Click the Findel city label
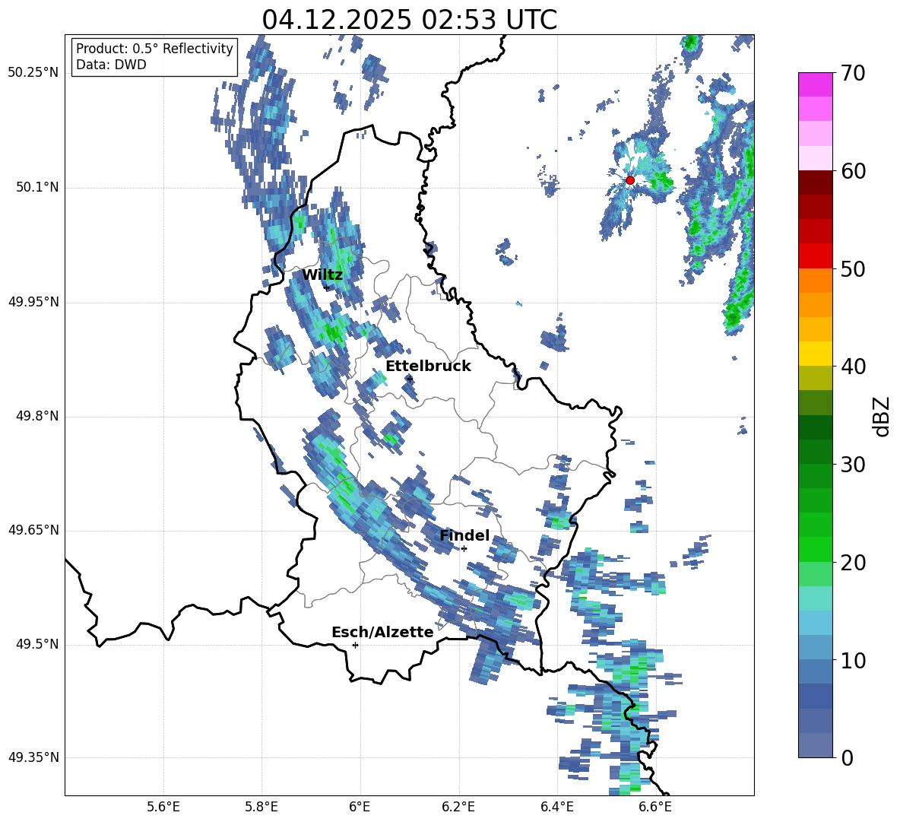The height and width of the screenshot is (822, 900). 464,535
